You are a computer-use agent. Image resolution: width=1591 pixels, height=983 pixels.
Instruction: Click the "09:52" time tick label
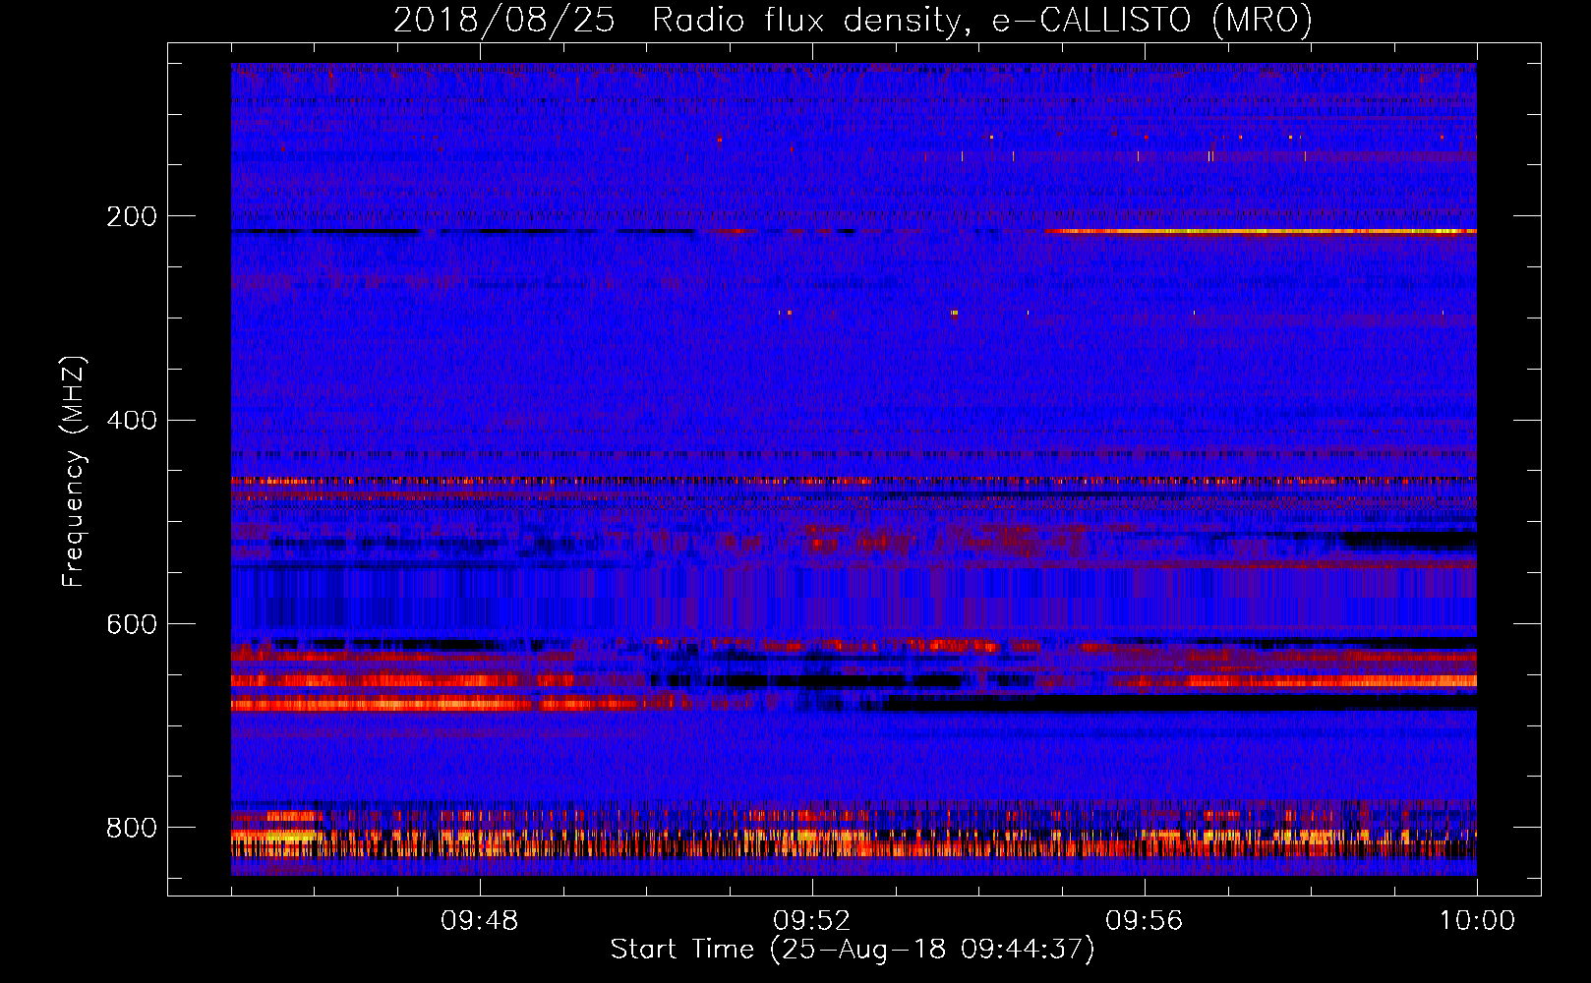coord(811,921)
